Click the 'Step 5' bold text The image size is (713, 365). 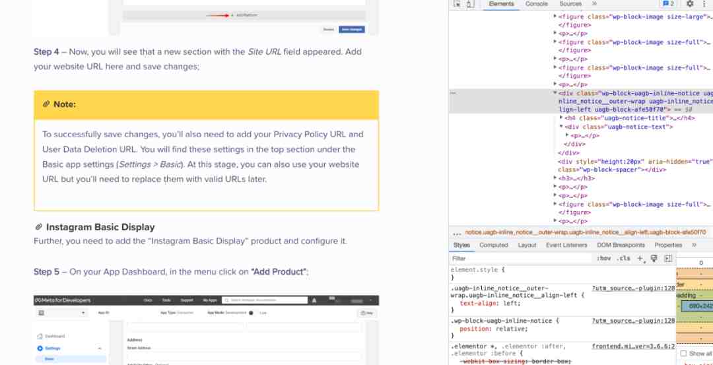pos(46,272)
